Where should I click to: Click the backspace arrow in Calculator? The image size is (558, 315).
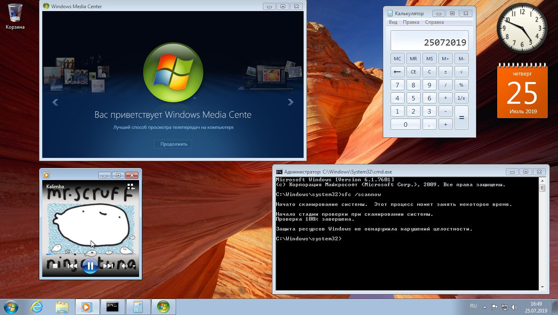[397, 72]
